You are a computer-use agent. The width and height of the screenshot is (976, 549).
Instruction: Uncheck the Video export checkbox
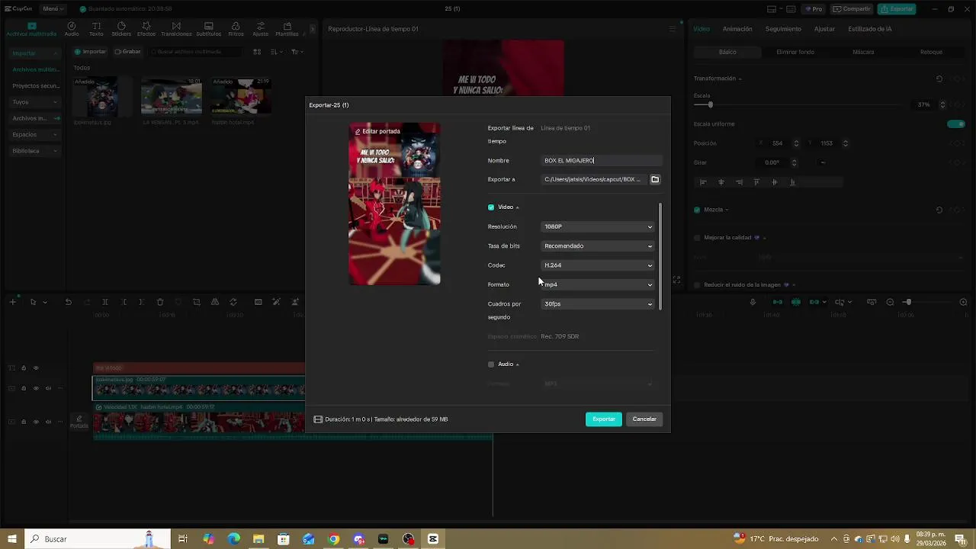click(491, 207)
